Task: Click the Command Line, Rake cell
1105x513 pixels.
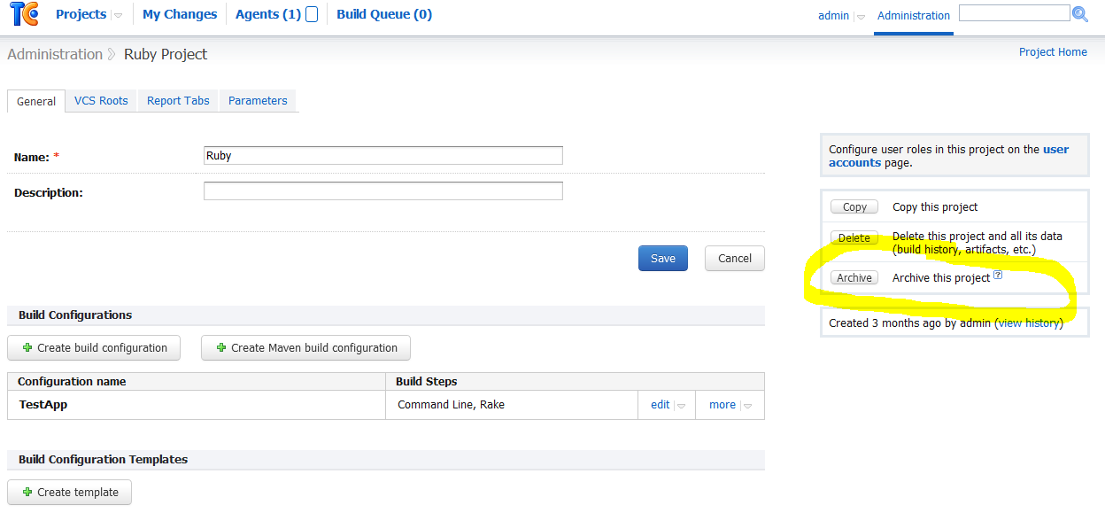Action: pos(512,405)
